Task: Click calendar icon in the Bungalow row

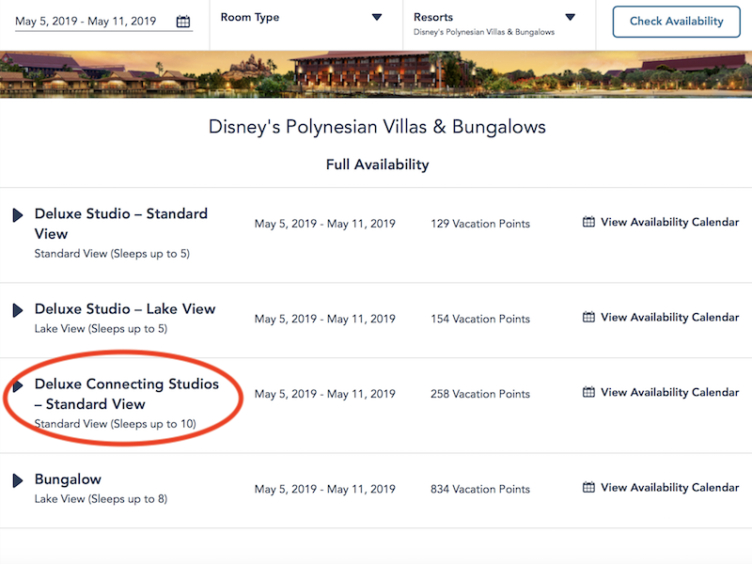Action: point(588,487)
